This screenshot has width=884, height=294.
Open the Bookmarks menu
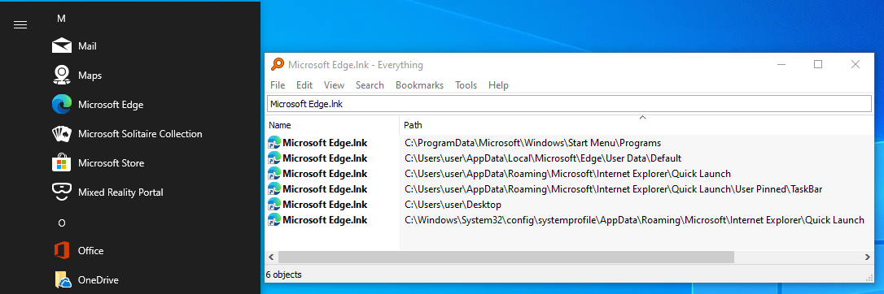coord(419,85)
